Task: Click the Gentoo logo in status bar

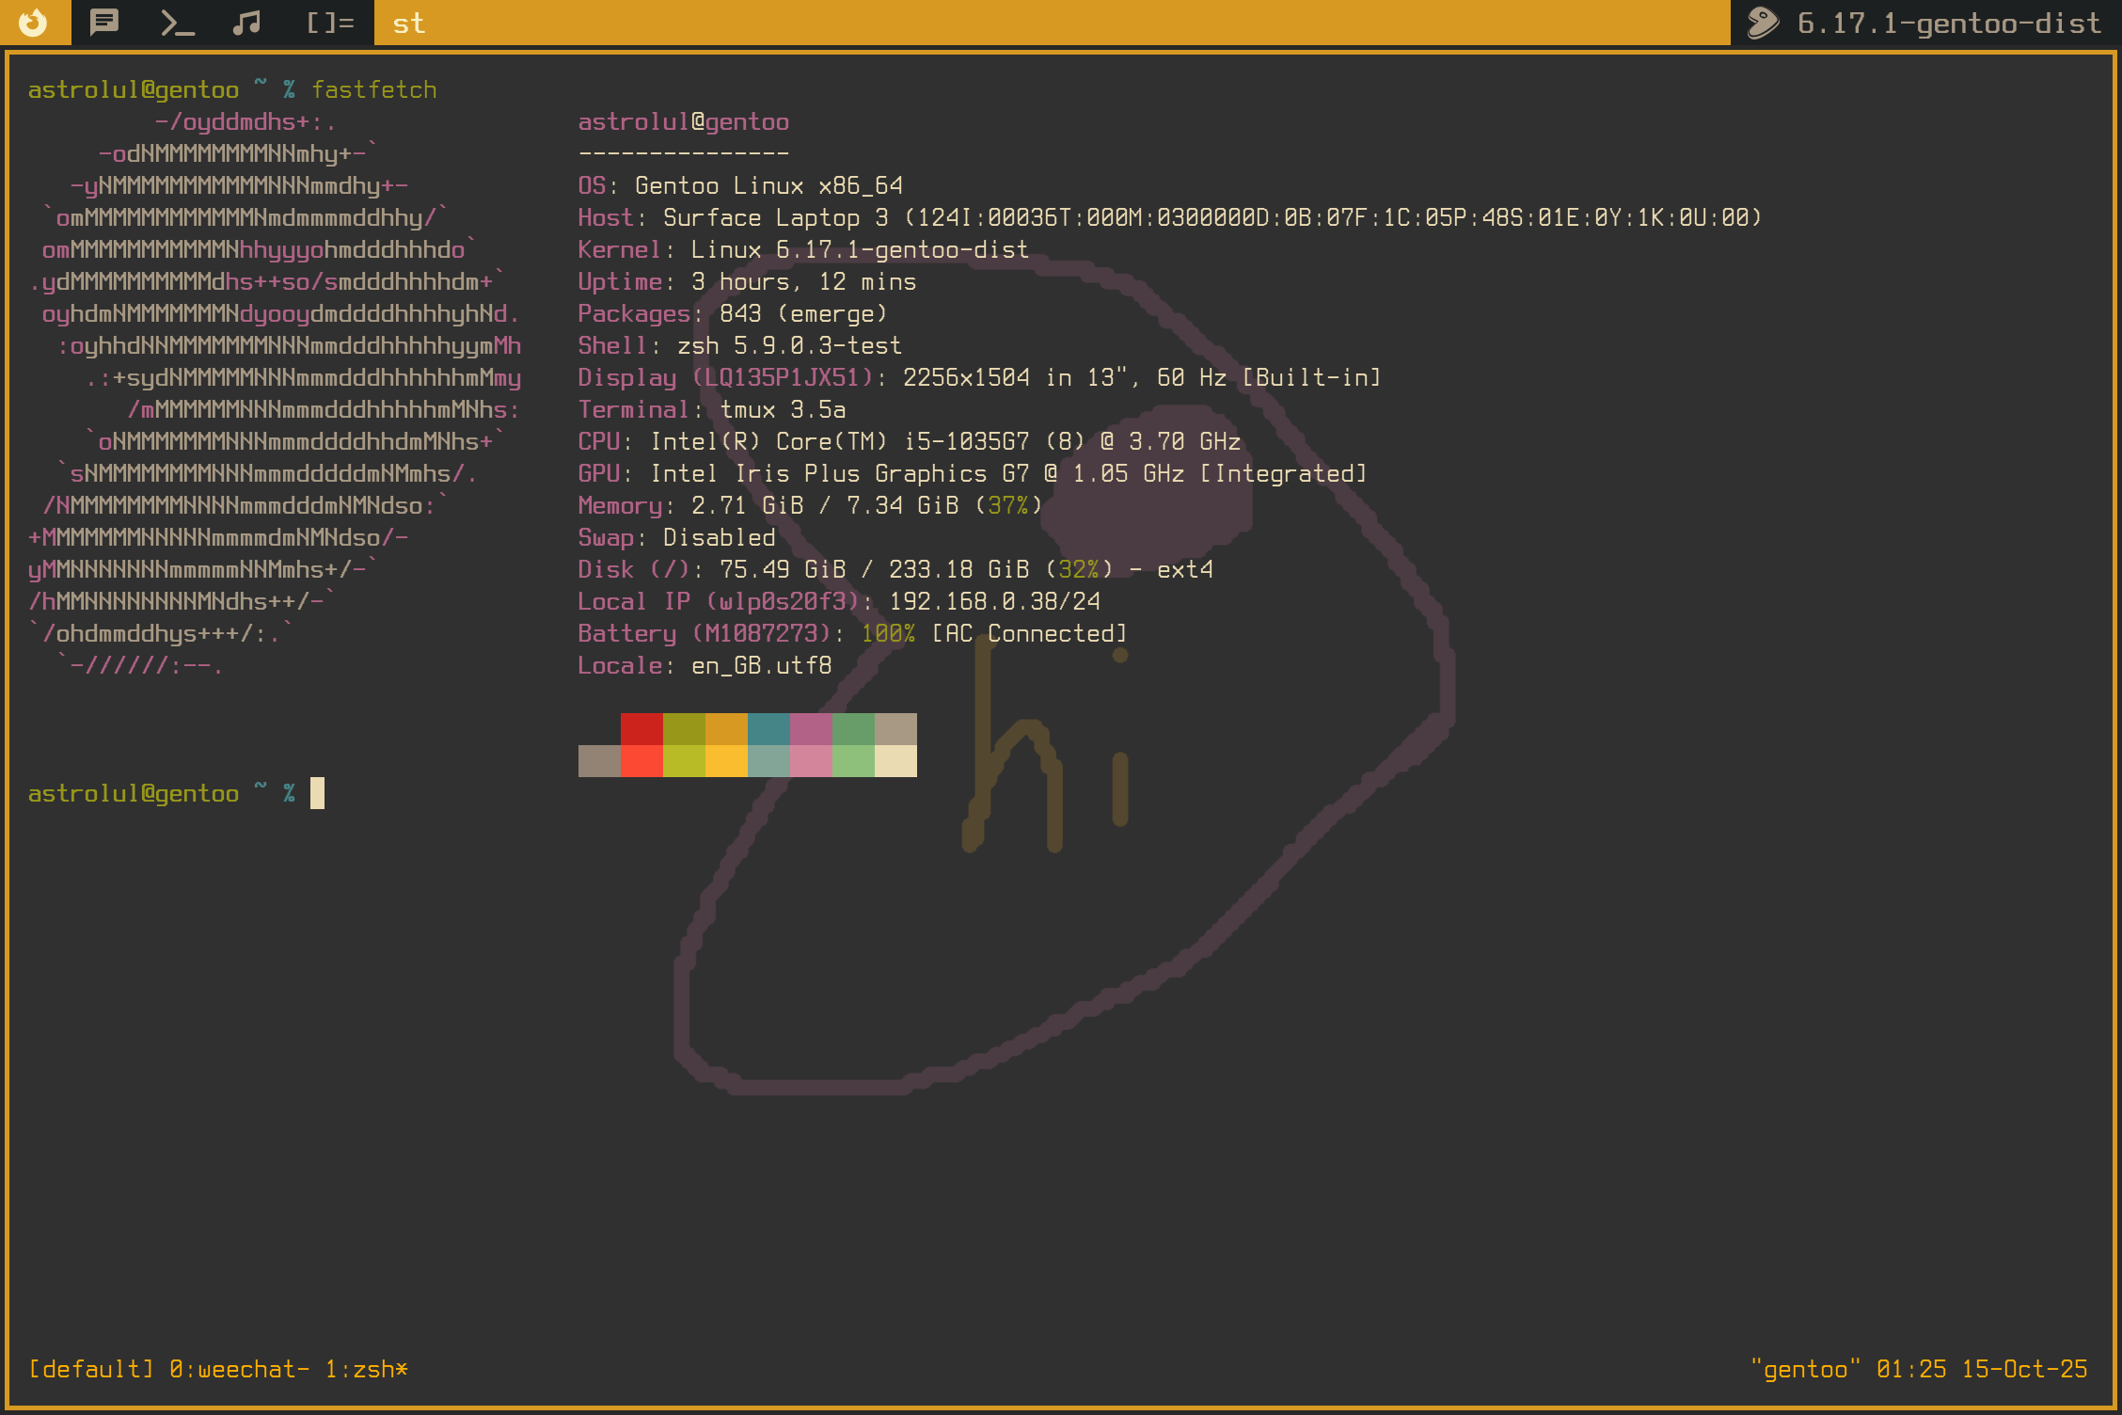Action: (1763, 23)
